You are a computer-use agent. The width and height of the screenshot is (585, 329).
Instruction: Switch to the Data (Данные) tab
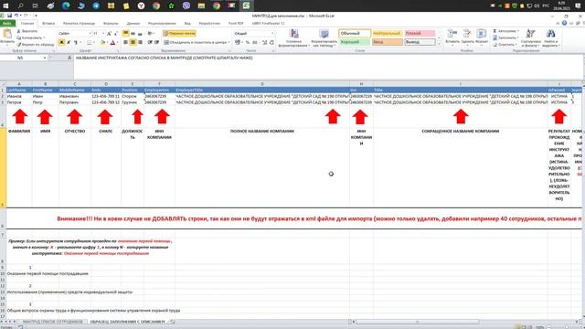coord(133,23)
